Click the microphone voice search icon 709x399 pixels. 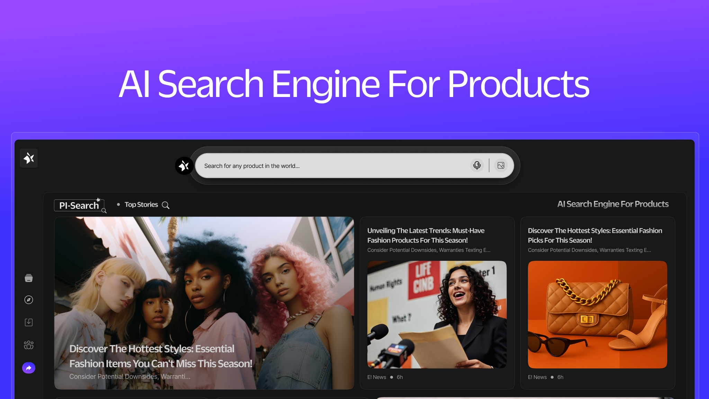[477, 166]
